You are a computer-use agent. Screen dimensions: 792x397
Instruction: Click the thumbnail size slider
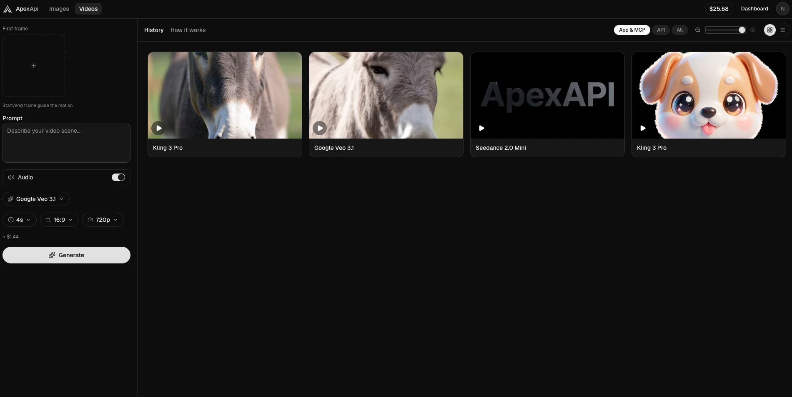pos(725,30)
